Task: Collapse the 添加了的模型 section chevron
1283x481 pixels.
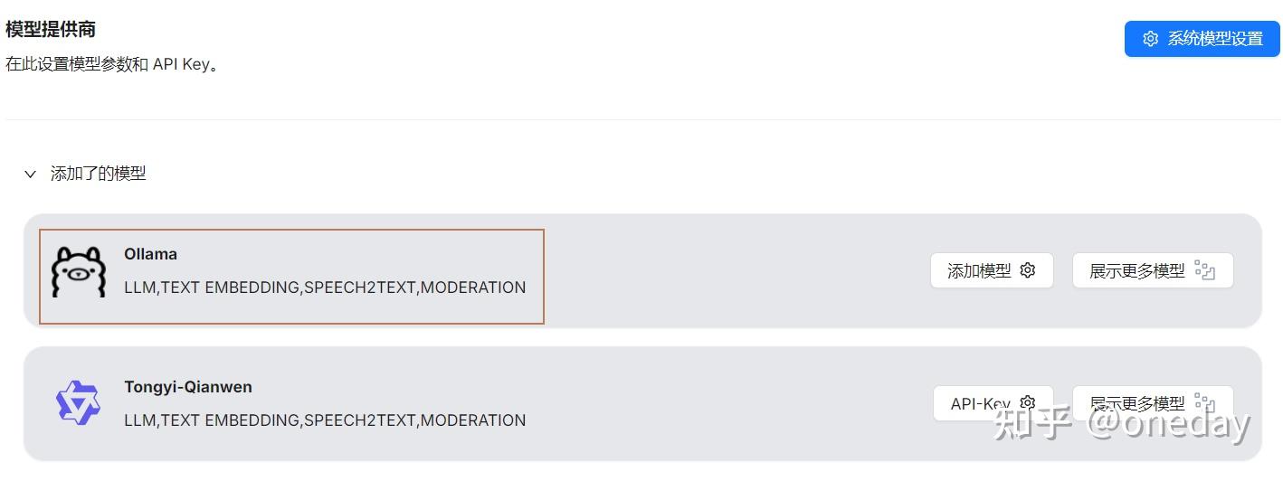Action: pos(30,174)
